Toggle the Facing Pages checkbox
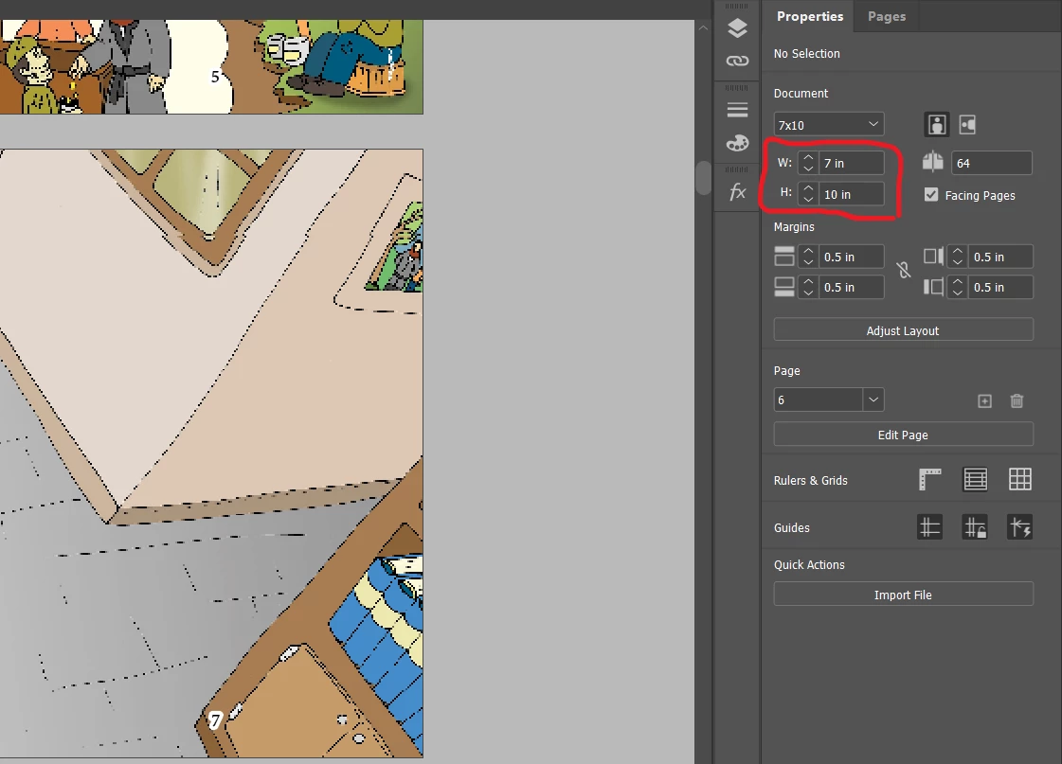The width and height of the screenshot is (1062, 764). point(931,195)
